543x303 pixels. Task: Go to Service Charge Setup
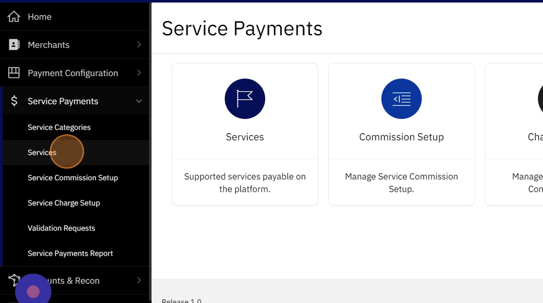64,203
